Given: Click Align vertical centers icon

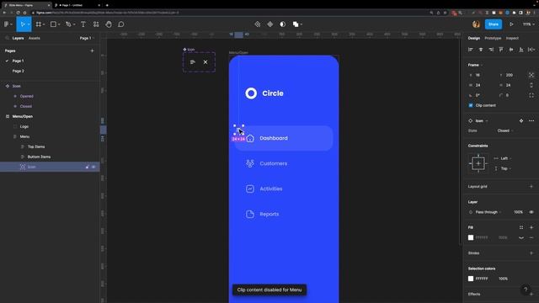Looking at the screenshot, I should coord(511,50).
